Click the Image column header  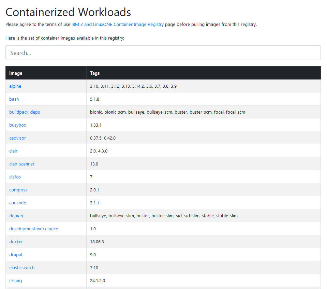pos(46,73)
